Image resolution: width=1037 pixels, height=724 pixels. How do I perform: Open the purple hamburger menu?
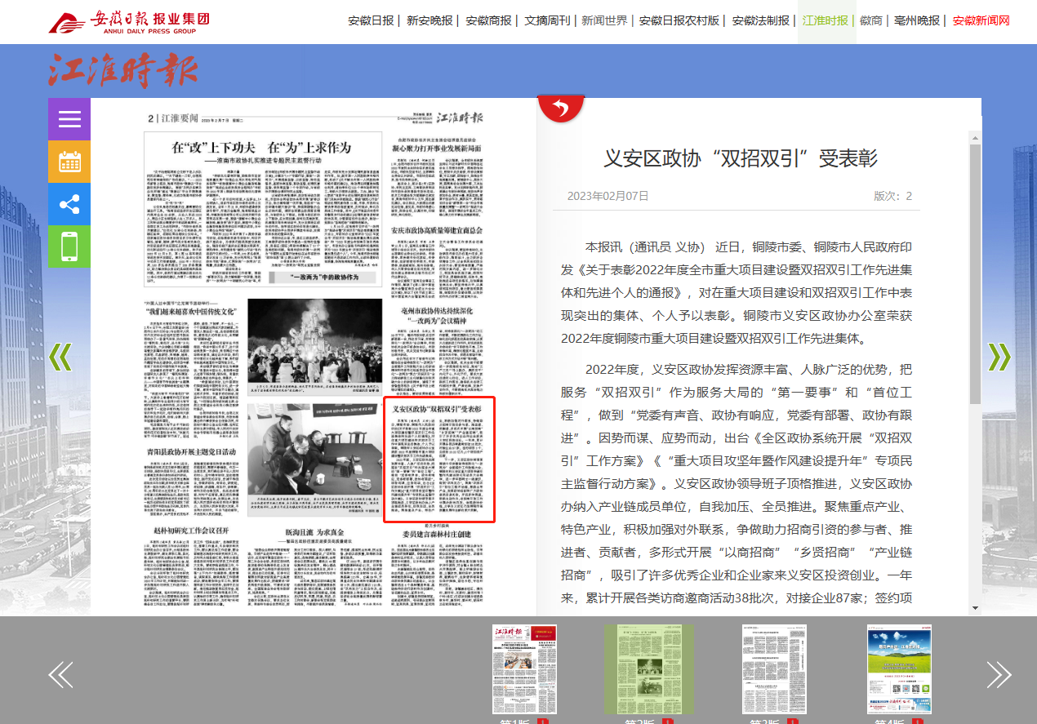pos(69,119)
